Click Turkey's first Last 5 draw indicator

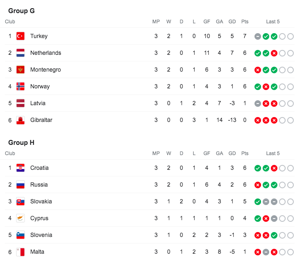pos(257,36)
